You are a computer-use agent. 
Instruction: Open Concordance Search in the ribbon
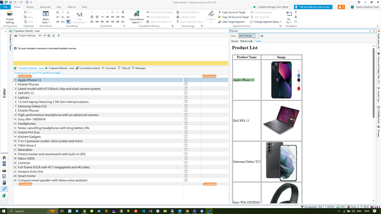[x=137, y=17]
